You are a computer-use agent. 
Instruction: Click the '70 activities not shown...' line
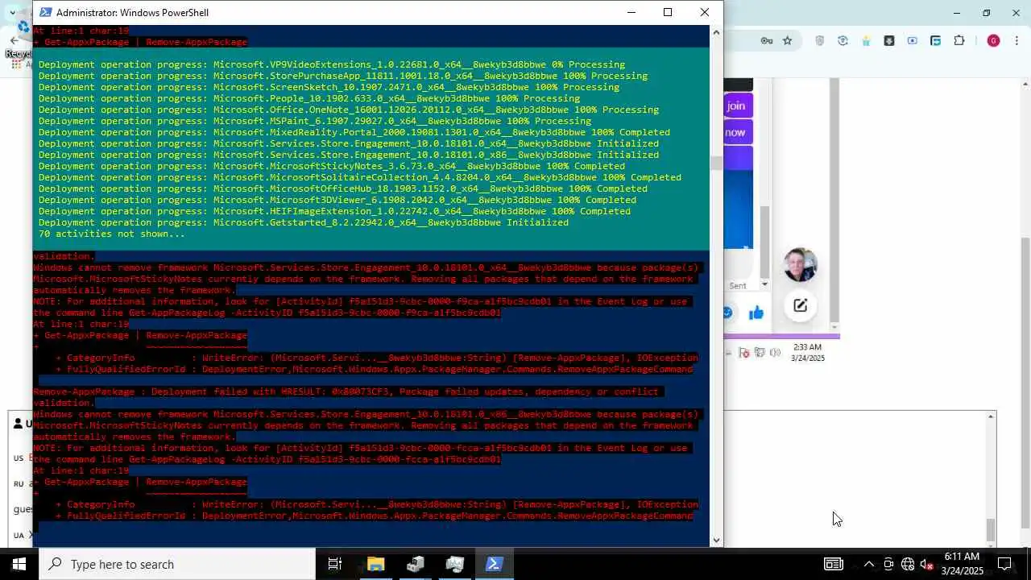(112, 234)
